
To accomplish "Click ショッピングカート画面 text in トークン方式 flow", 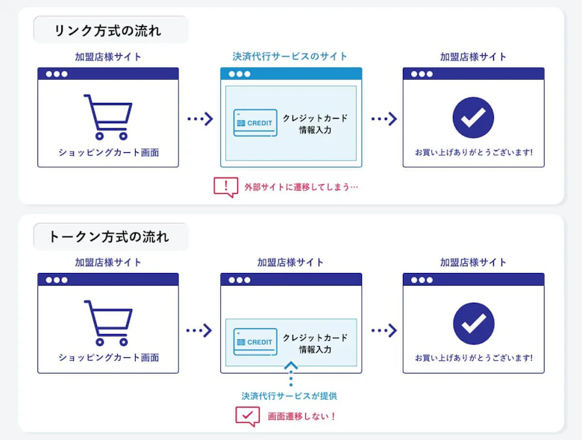I will (x=108, y=358).
